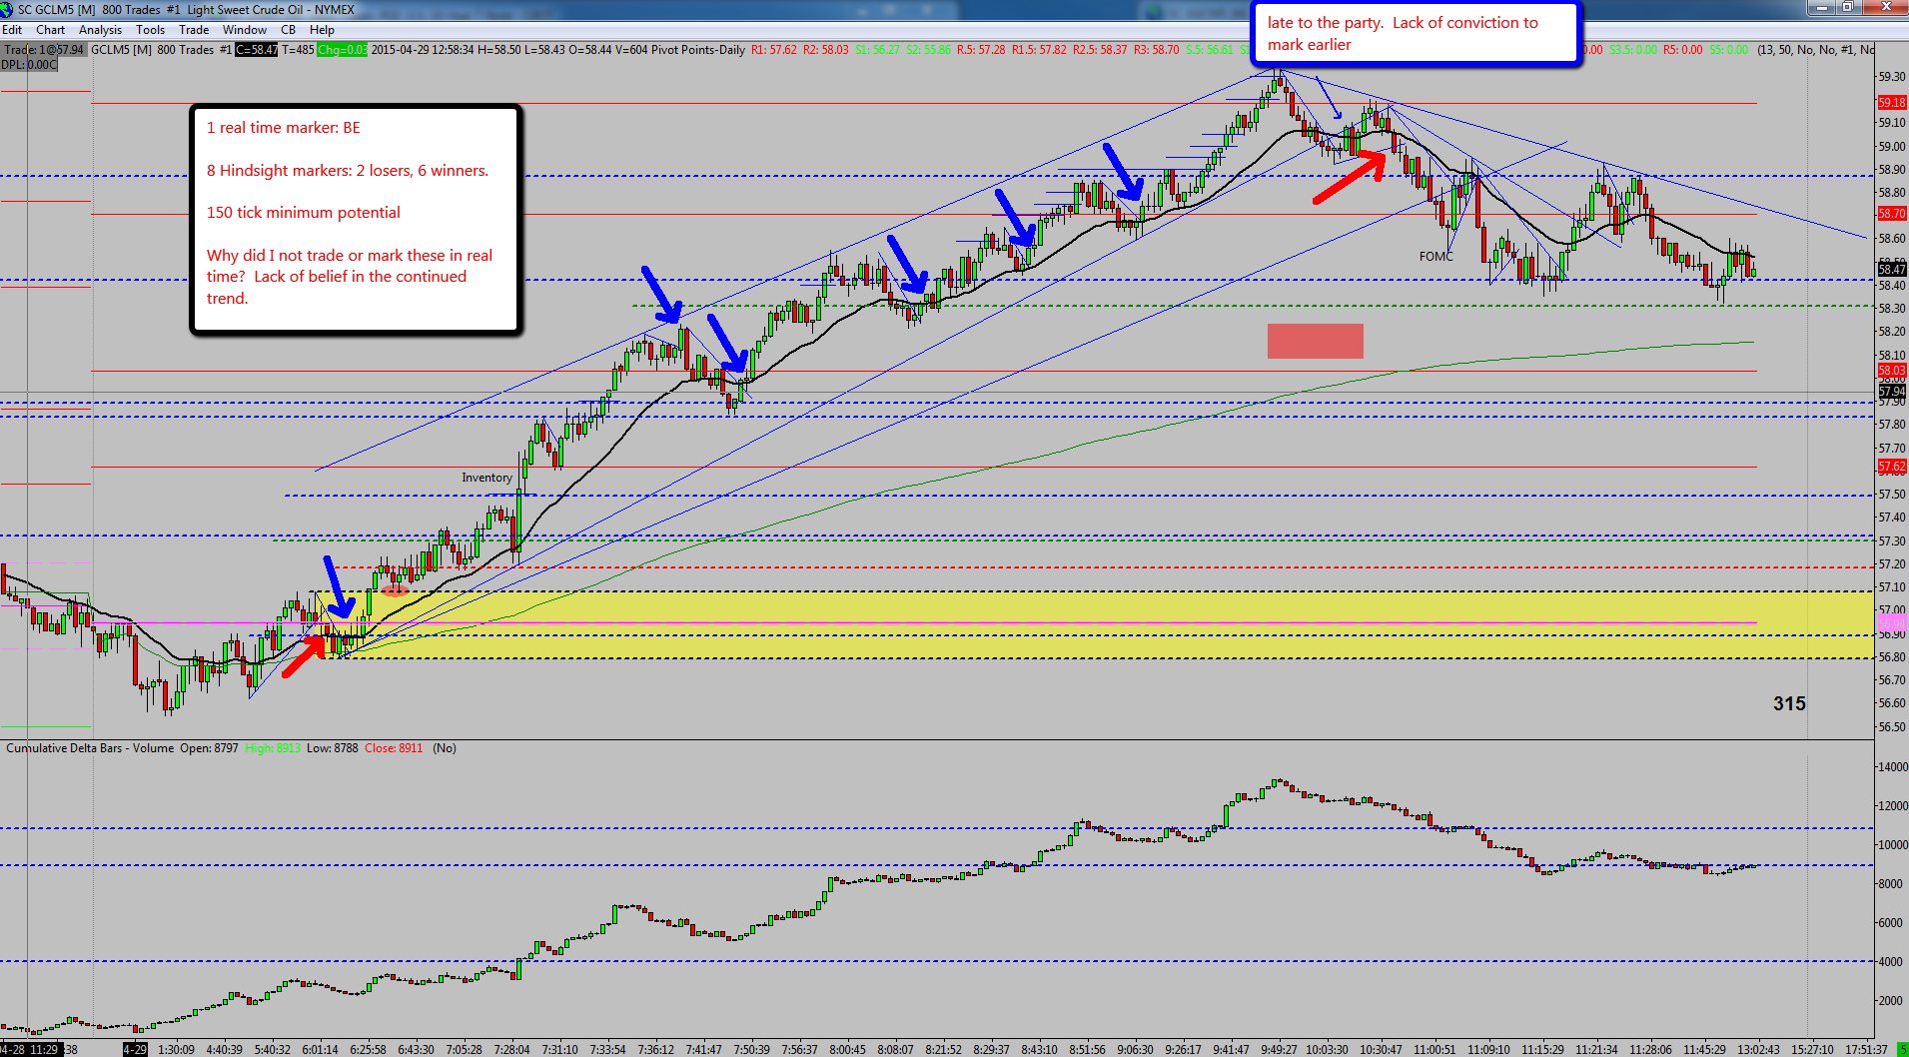
Task: Click the 6:01:14 time axis label
Action: [320, 1050]
